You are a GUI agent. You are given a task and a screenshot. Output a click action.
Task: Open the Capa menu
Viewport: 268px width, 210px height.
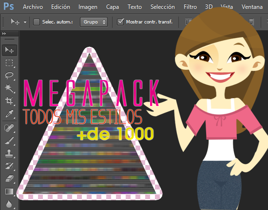[113, 7]
